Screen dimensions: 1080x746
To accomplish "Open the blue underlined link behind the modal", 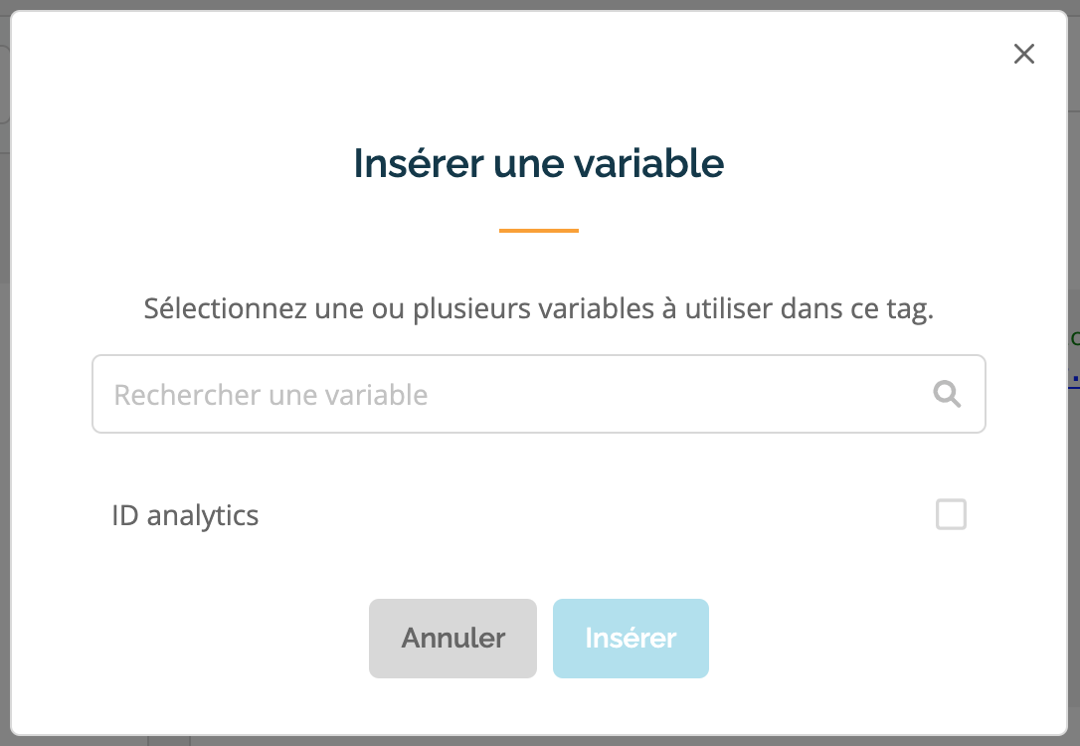I will (1074, 378).
